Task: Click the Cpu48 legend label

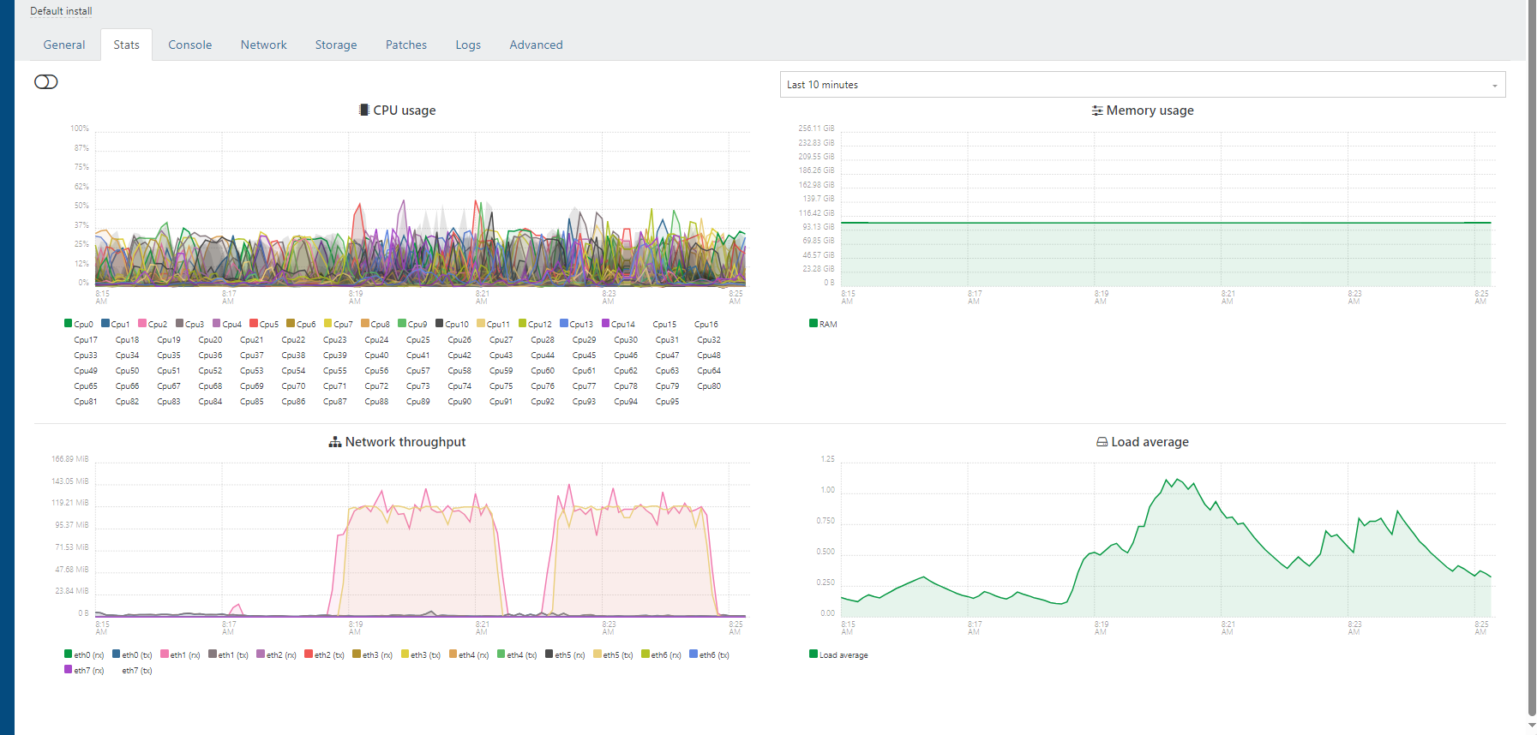Action: pos(709,356)
